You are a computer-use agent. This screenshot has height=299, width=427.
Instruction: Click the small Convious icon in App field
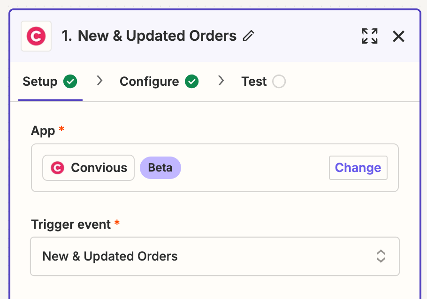click(x=57, y=168)
